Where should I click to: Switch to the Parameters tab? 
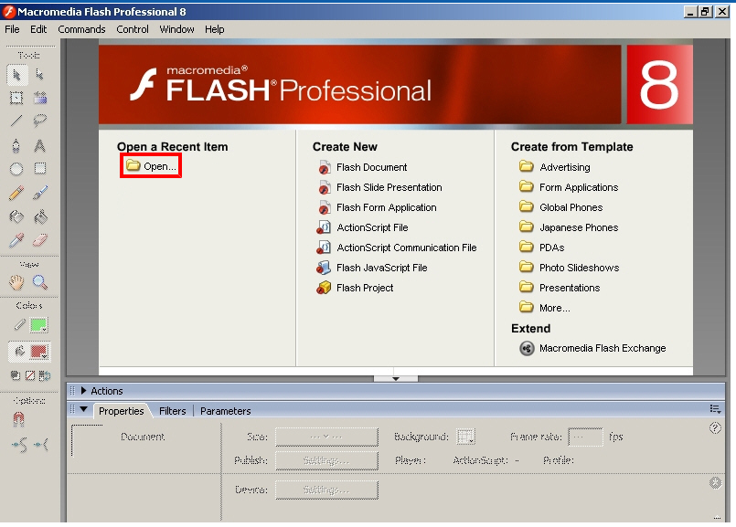225,411
